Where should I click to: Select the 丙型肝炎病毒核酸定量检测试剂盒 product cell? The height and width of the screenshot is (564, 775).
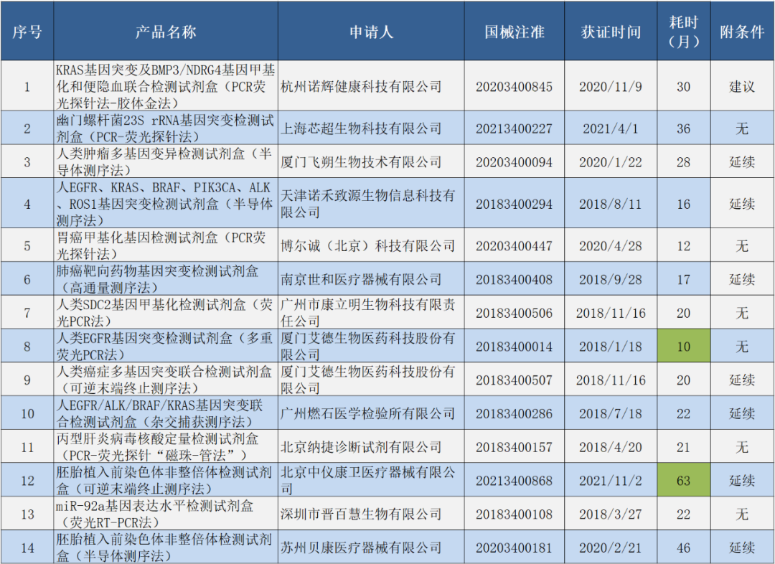(165, 447)
